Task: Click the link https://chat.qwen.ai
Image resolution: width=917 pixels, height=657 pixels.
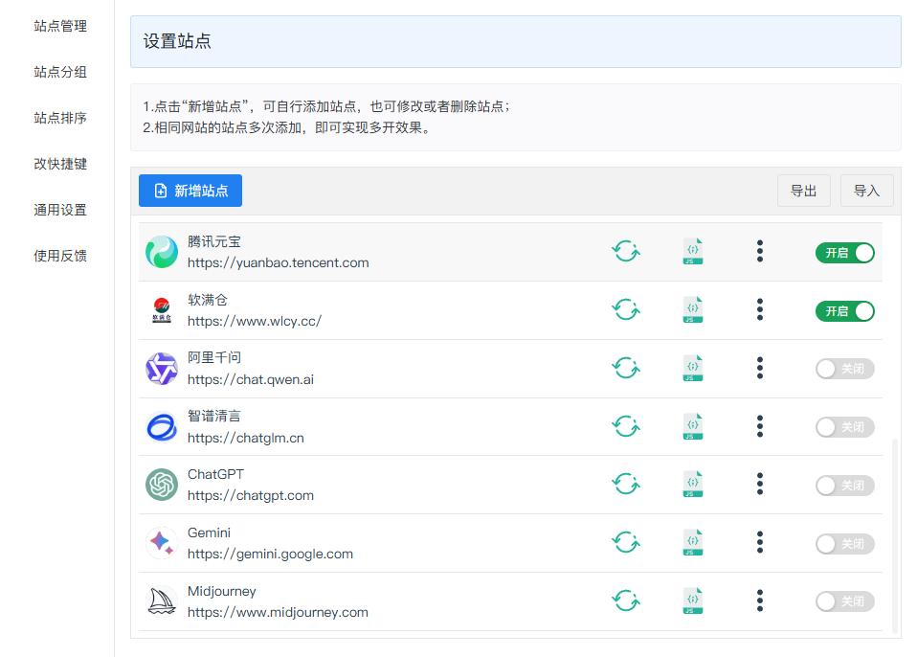Action: coord(251,378)
